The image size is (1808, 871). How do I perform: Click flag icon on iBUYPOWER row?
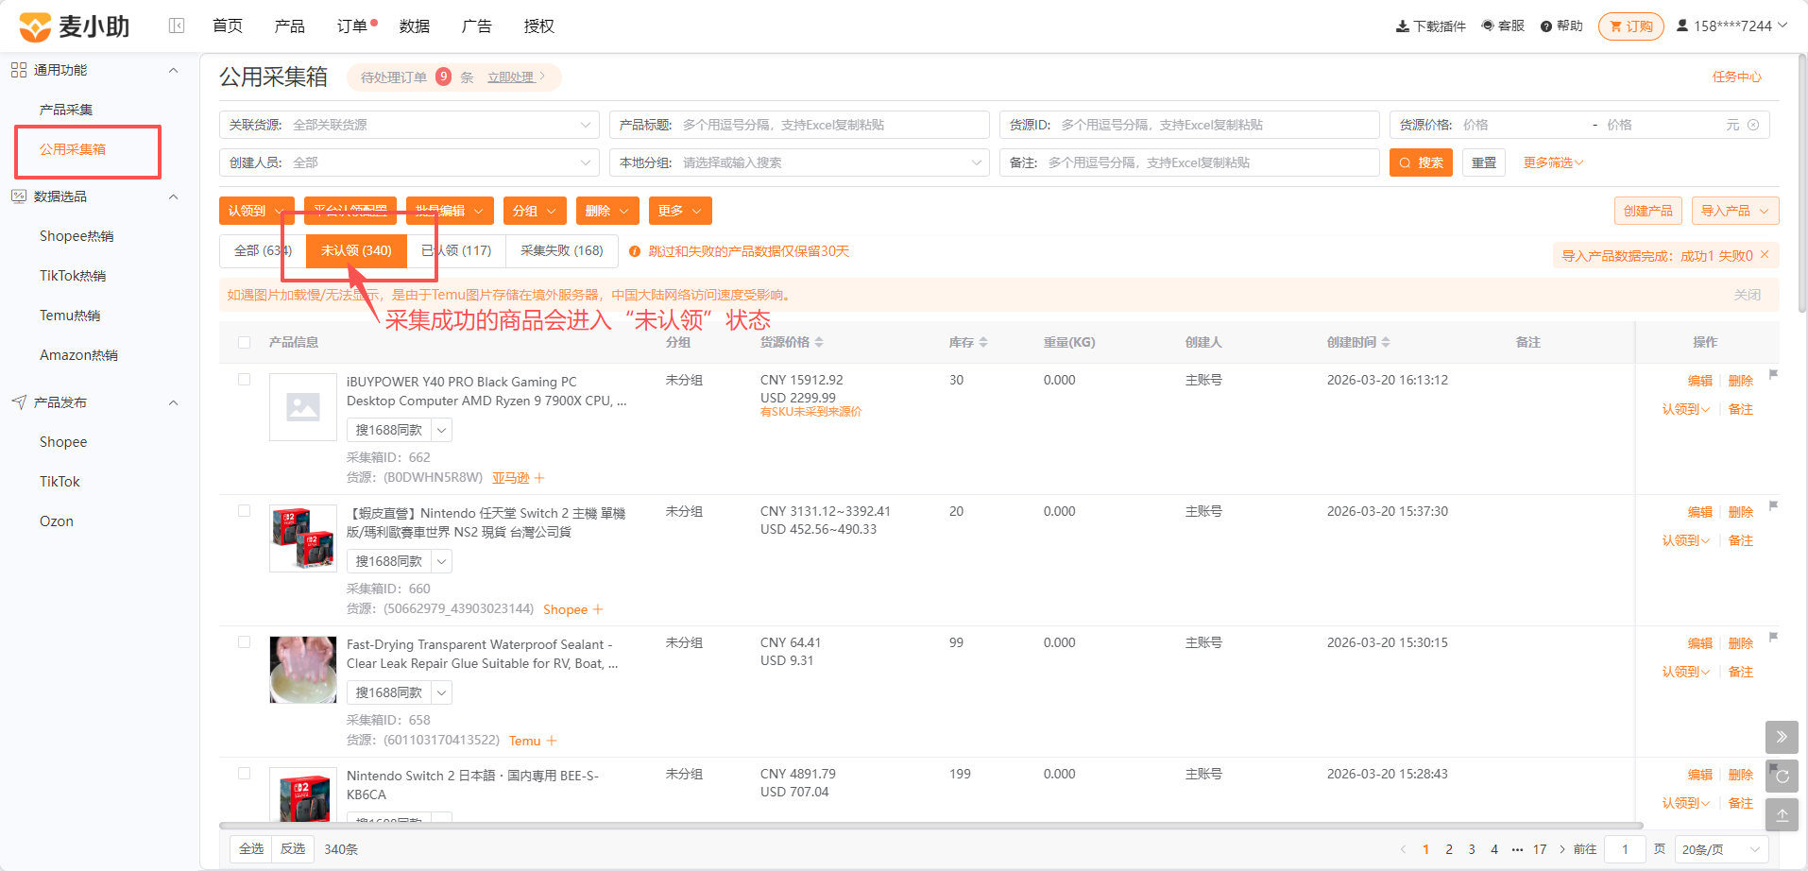(1773, 374)
